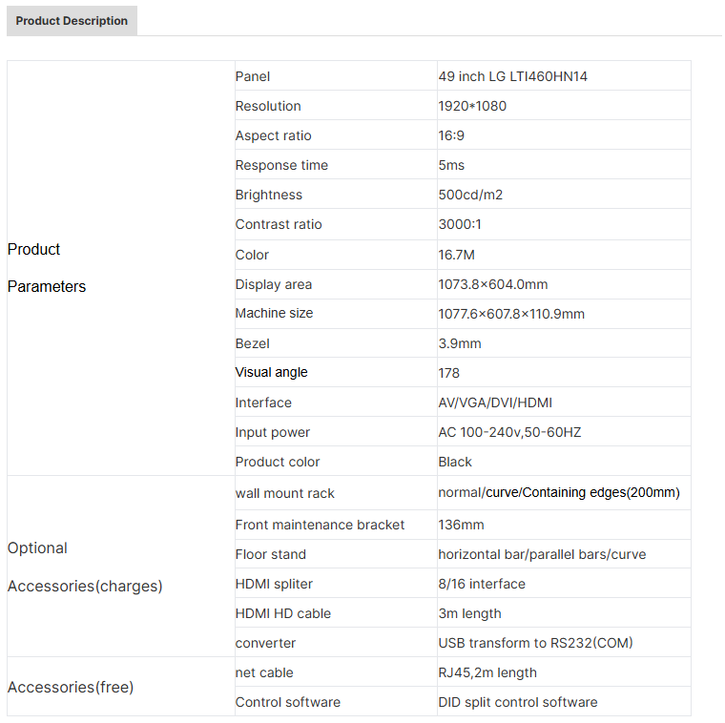Click the Visual angle label

(x=271, y=372)
